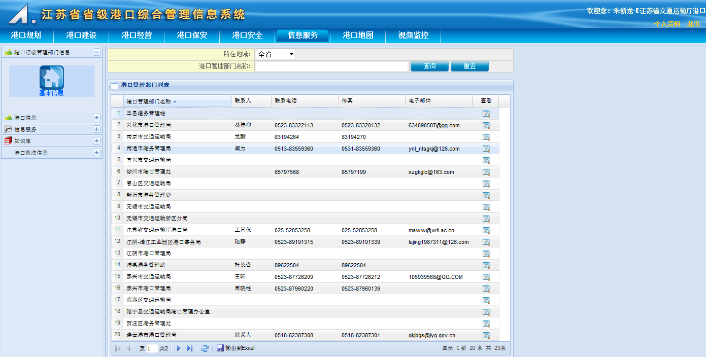Export the list with 输出到Excel
Screen dimensions: 706x357
(236, 348)
